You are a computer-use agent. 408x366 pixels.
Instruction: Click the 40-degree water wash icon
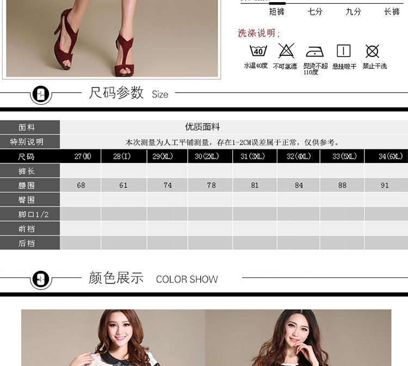(258, 51)
